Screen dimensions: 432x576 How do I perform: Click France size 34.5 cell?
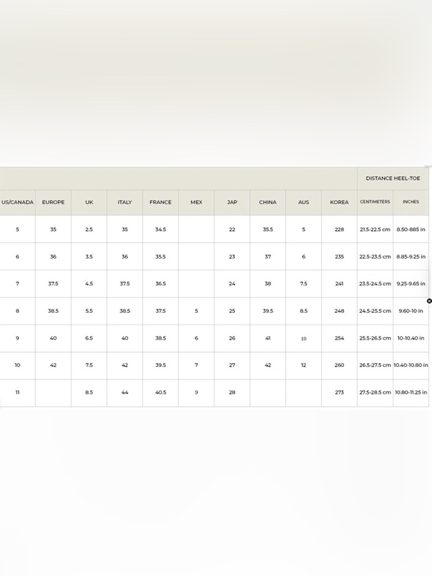coord(160,229)
